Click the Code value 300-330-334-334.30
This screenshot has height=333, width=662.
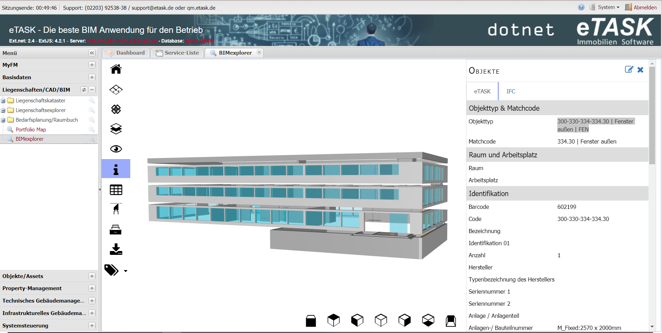pos(583,219)
